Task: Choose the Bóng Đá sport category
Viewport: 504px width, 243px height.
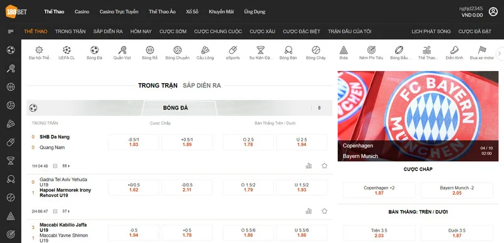Action: pyautogui.click(x=94, y=53)
